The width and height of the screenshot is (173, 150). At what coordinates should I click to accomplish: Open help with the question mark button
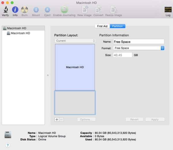tap(7, 145)
